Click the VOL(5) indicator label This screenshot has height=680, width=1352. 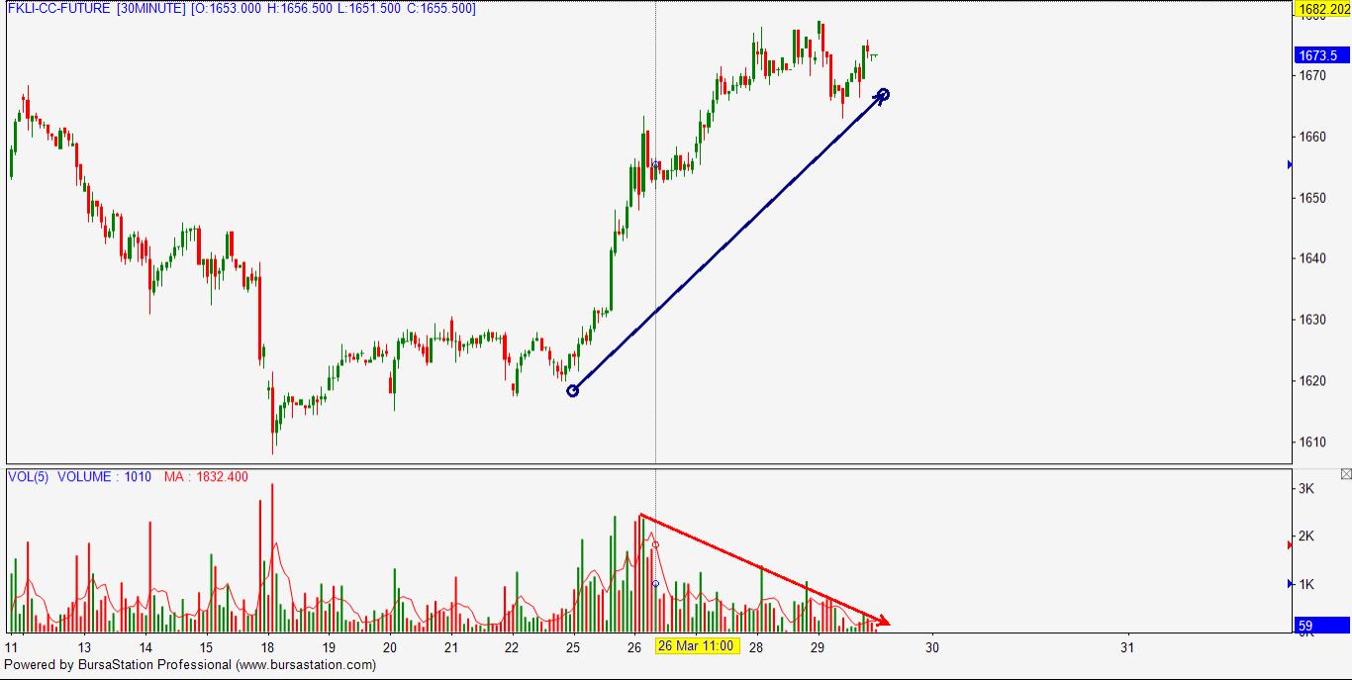[29, 477]
